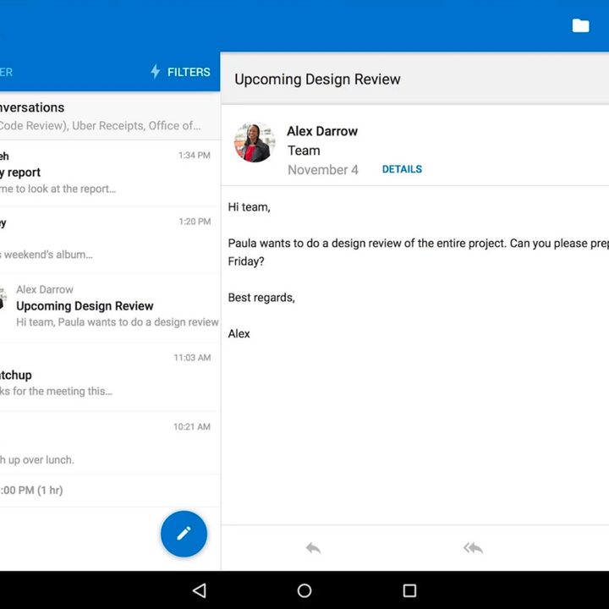
Task: Tap the Team recipient label
Action: pyautogui.click(x=304, y=151)
